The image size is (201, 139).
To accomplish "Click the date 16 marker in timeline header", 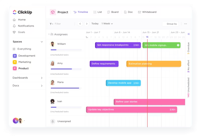I will coord(147,37).
